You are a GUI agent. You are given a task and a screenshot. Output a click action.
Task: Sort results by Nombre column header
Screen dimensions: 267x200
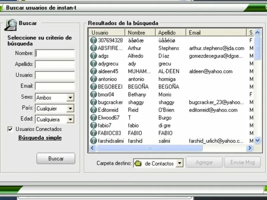pyautogui.click(x=140, y=32)
